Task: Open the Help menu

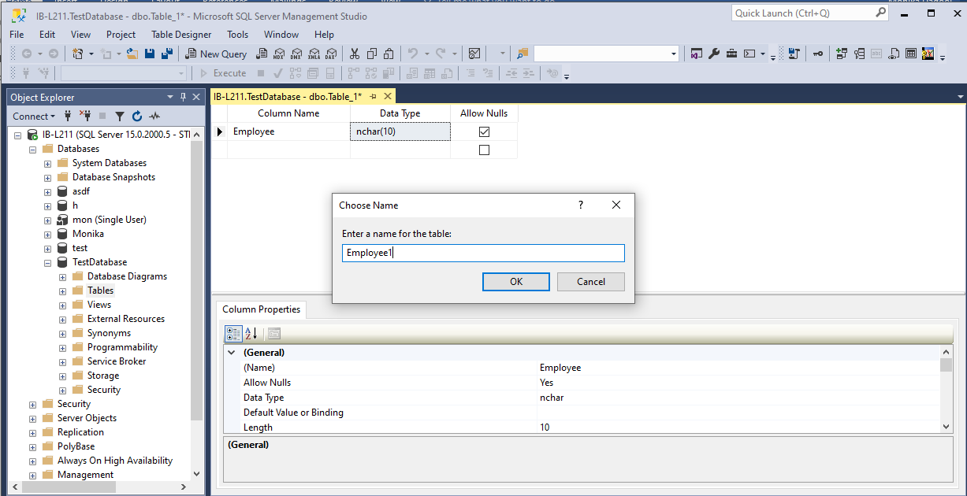Action: tap(324, 34)
